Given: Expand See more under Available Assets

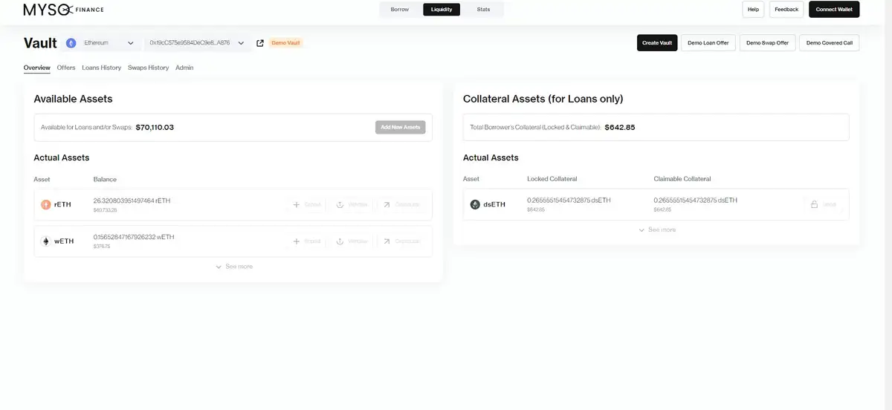Looking at the screenshot, I should point(234,267).
